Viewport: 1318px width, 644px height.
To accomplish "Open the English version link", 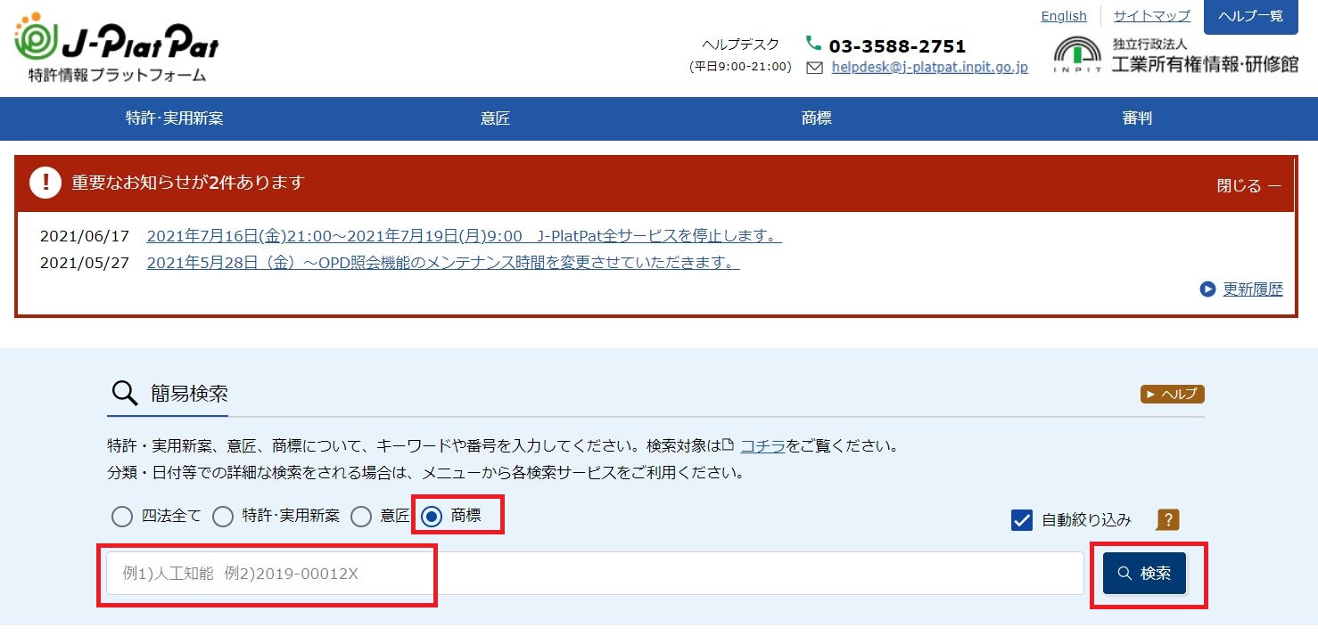I will tap(1063, 15).
